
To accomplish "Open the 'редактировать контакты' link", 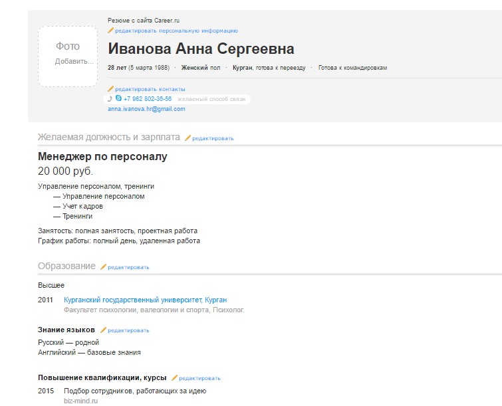I will (x=150, y=89).
